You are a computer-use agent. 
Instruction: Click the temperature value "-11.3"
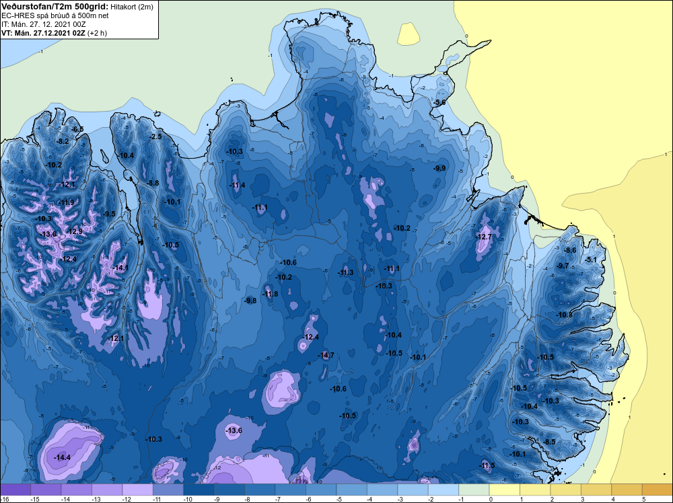[x=345, y=272]
